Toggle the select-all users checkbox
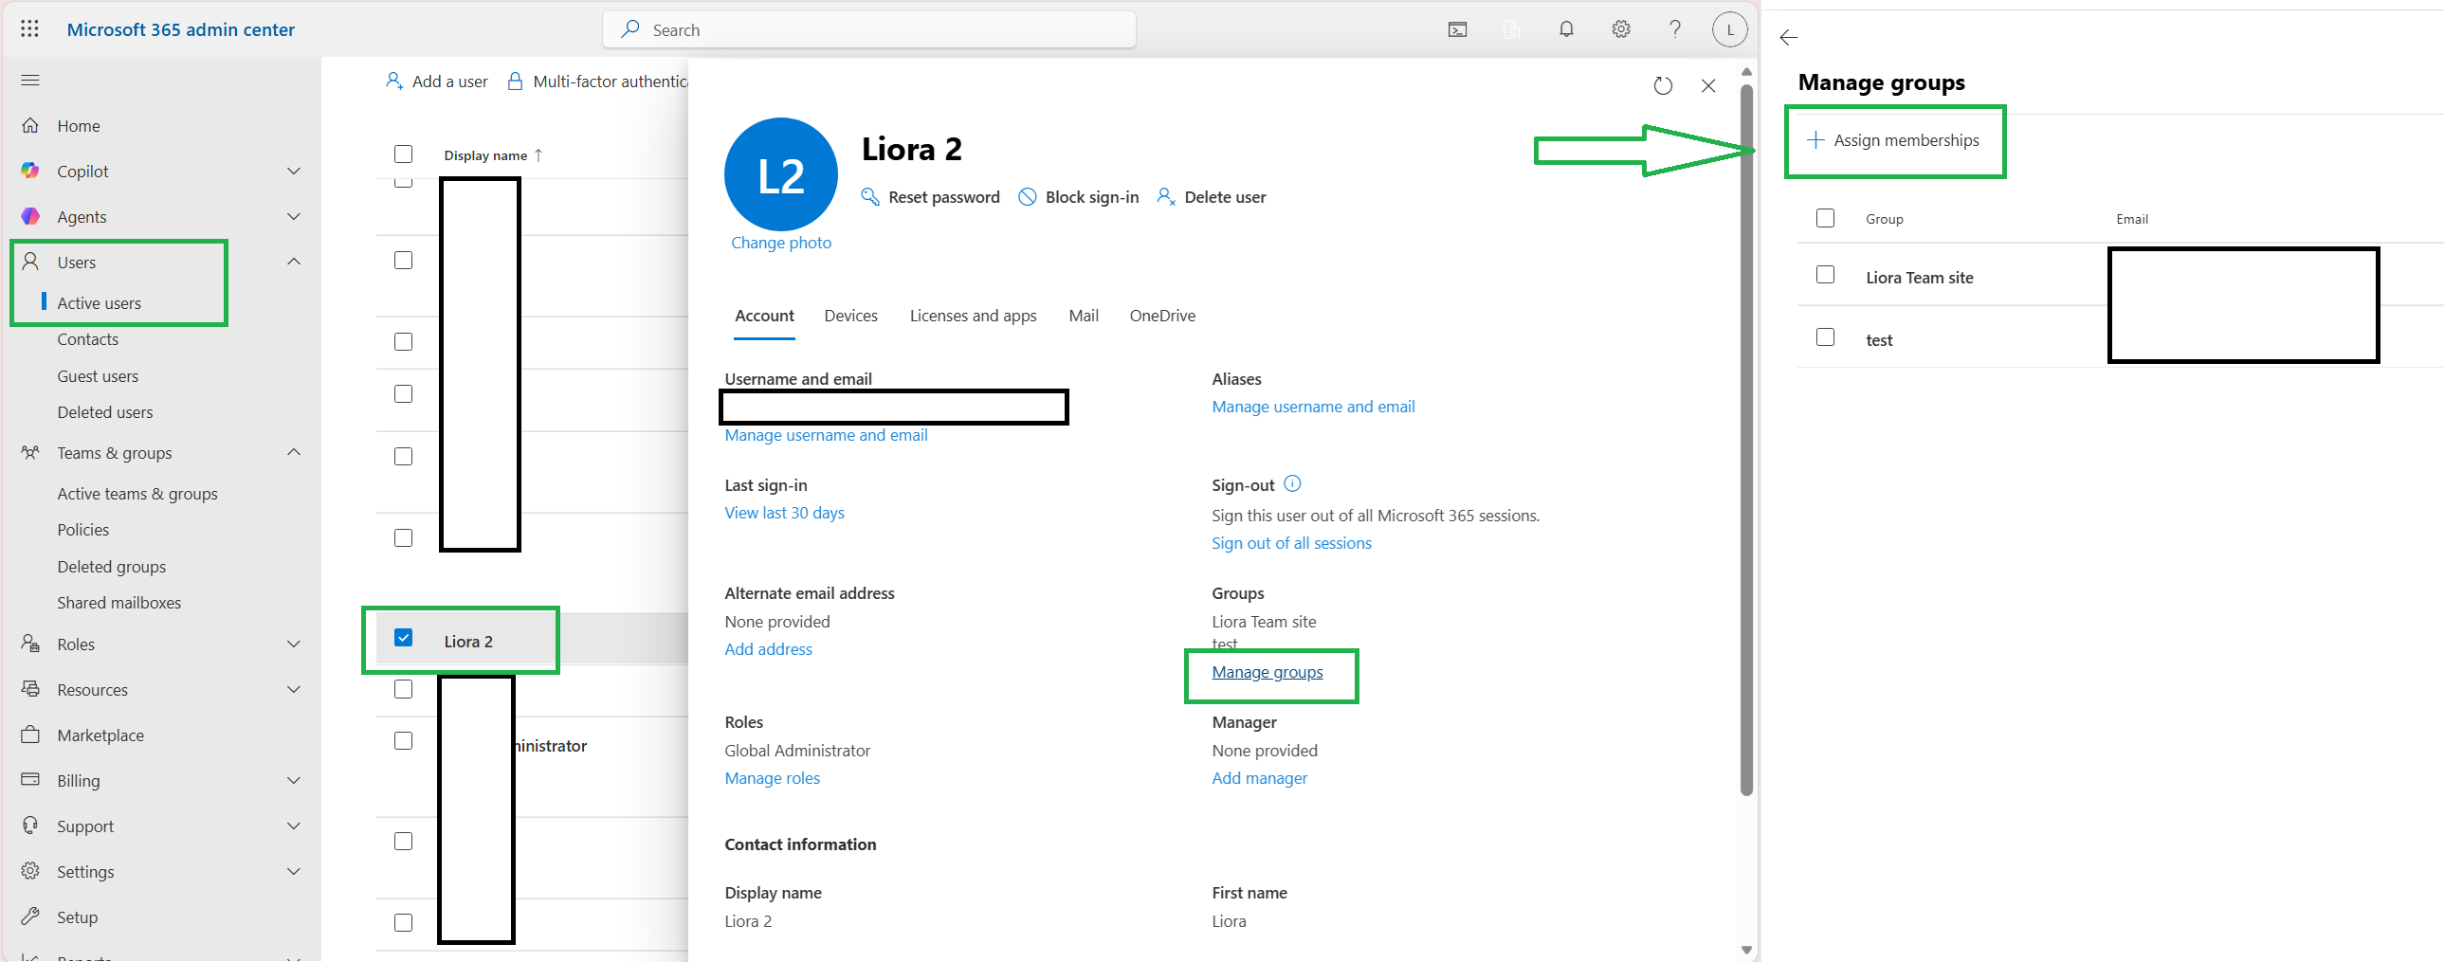The image size is (2444, 962). click(403, 154)
